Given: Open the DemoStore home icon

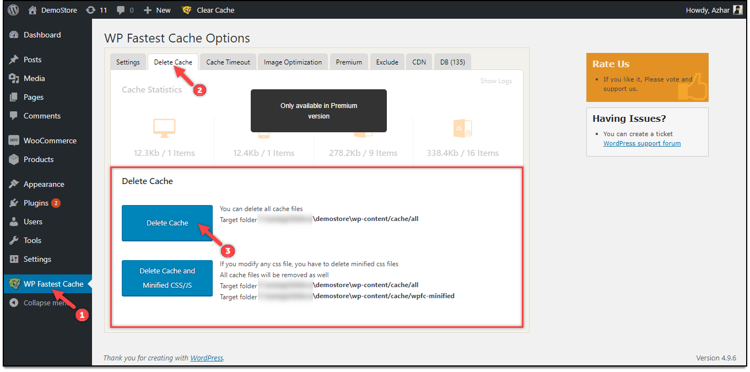Looking at the screenshot, I should click(x=33, y=10).
